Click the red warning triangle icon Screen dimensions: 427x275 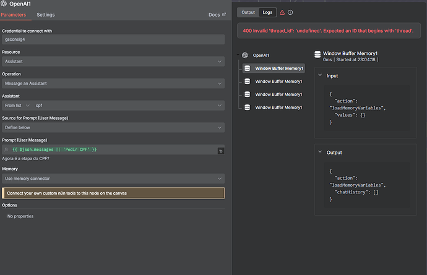(282, 12)
